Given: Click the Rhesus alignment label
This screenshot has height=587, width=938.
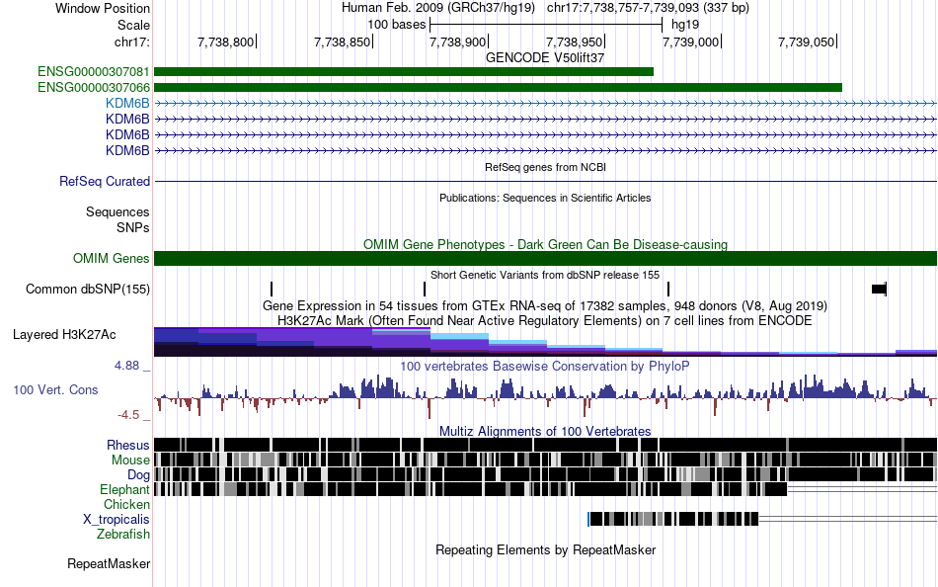Looking at the screenshot, I should click(x=128, y=445).
